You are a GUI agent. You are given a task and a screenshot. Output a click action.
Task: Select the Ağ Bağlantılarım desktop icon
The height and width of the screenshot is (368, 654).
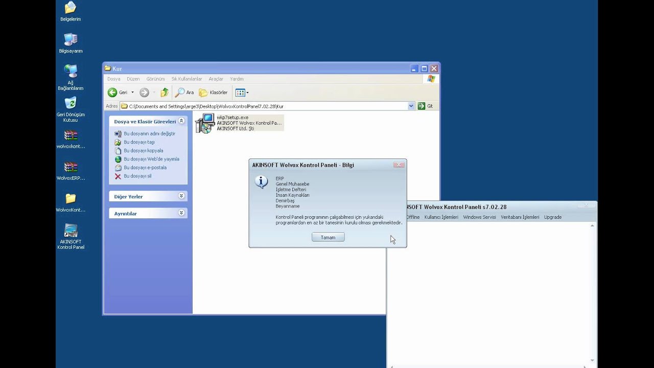tap(71, 77)
